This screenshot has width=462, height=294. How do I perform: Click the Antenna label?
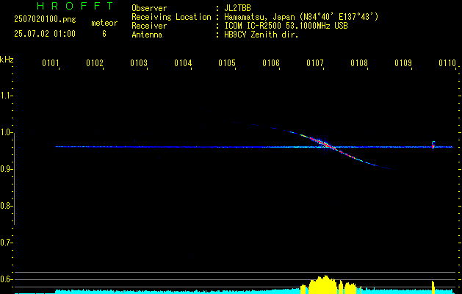click(147, 35)
